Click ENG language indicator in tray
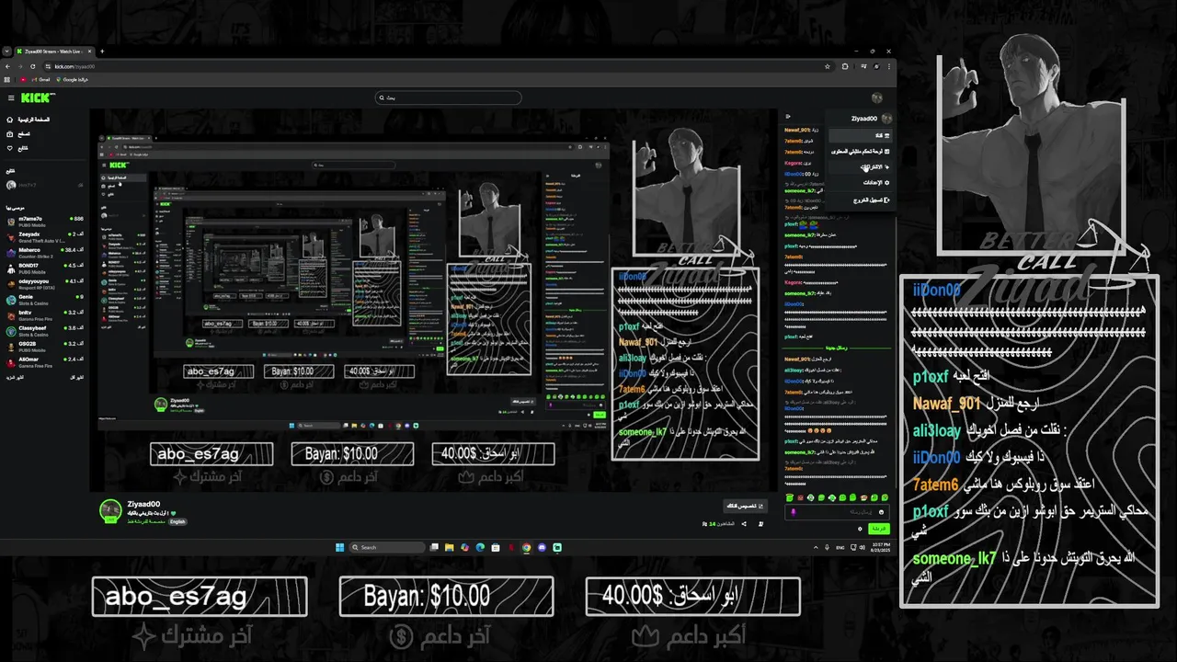The width and height of the screenshot is (1177, 662). tap(840, 547)
